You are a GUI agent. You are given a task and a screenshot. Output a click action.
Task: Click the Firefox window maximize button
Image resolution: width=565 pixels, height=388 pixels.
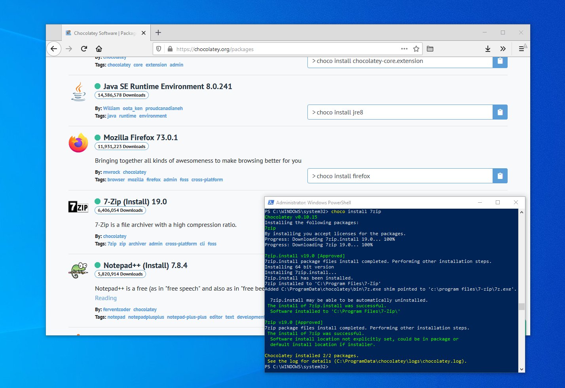pos(503,32)
